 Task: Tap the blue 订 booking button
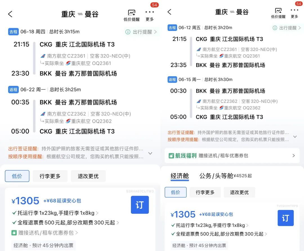[x=140, y=205]
